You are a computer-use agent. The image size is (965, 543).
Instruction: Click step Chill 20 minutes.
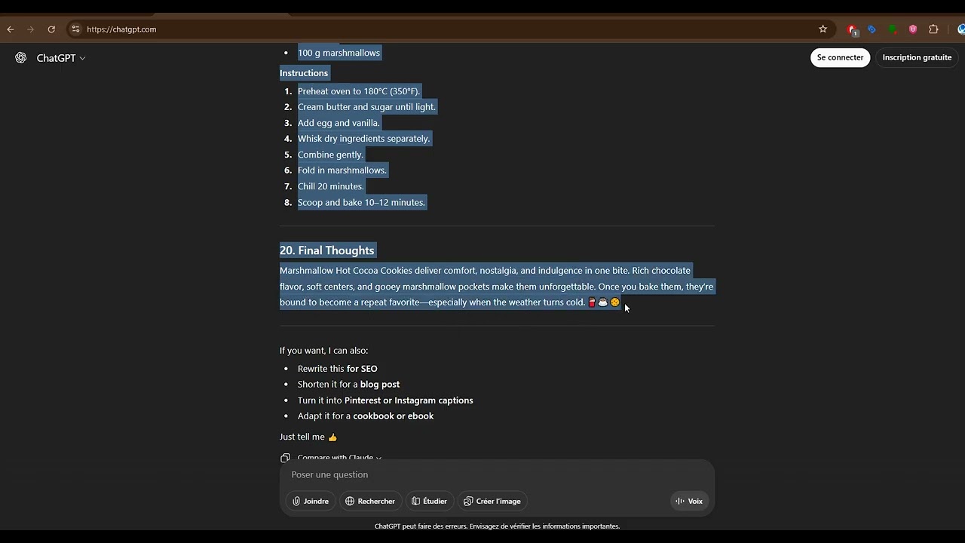click(x=330, y=186)
